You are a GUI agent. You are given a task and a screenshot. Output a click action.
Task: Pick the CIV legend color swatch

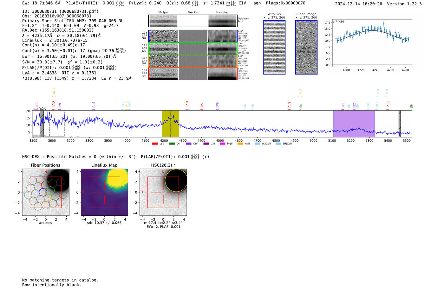189,144
